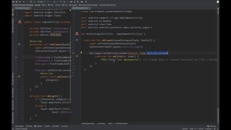Select the app module breadcrumb
Image resolution: width=231 pixels, height=130 pixels.
[x=38, y=5]
